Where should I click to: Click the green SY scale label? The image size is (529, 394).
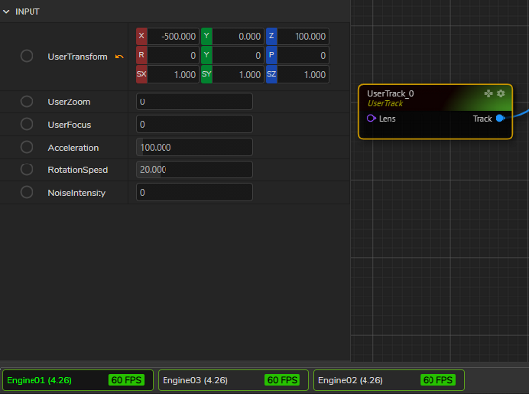tap(207, 74)
